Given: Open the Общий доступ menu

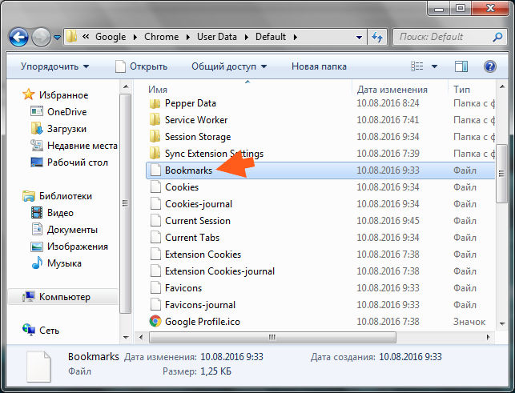Looking at the screenshot, I should pyautogui.click(x=229, y=66).
